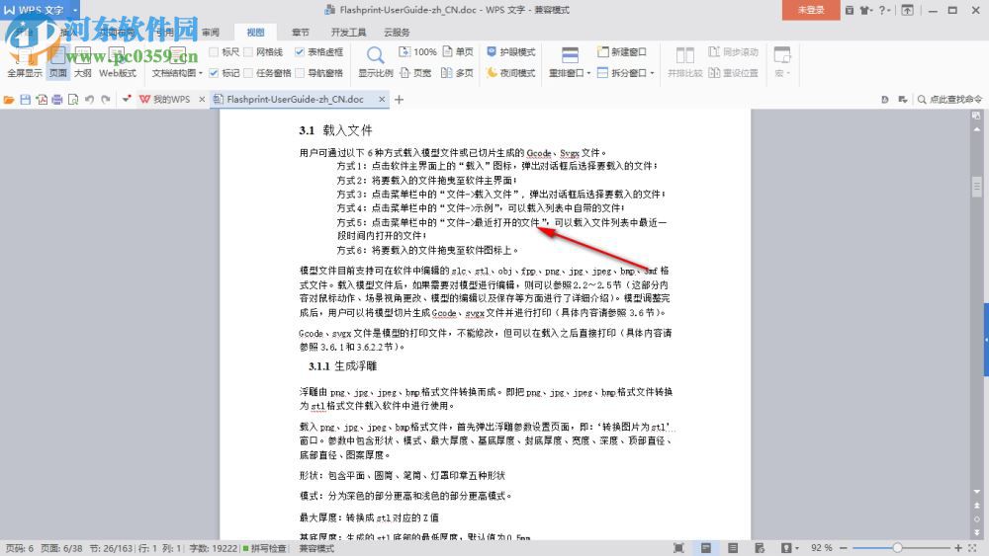Click the full screen status bar icon
The height and width of the screenshot is (556, 989).
coord(678,548)
